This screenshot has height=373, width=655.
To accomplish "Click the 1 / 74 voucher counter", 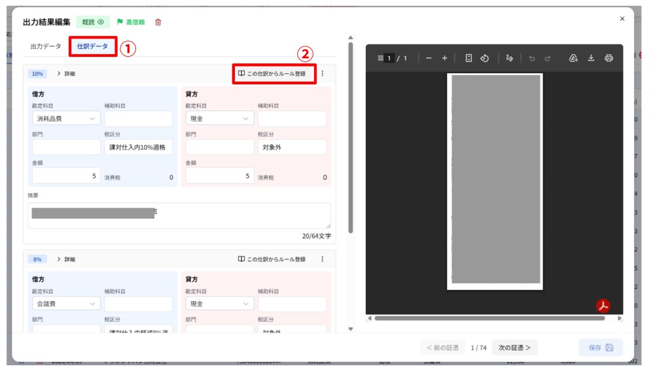I will [479, 348].
